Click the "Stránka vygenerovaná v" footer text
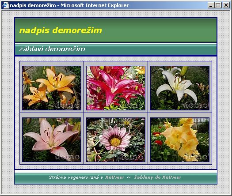Viewport: 232px width, 196px height. coord(76,177)
